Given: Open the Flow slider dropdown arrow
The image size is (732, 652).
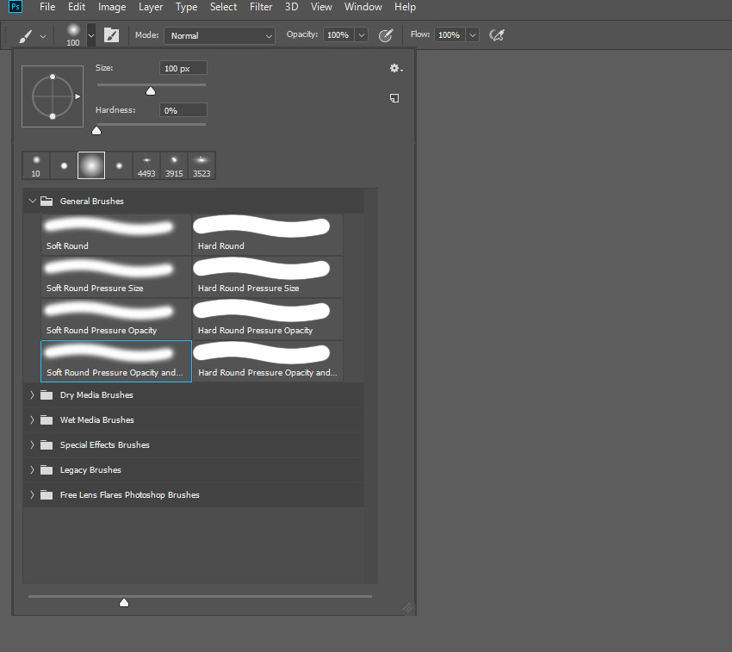Looking at the screenshot, I should pyautogui.click(x=473, y=35).
